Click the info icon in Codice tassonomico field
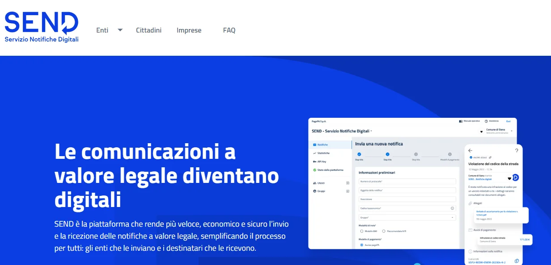This screenshot has width=551, height=265. click(x=452, y=208)
